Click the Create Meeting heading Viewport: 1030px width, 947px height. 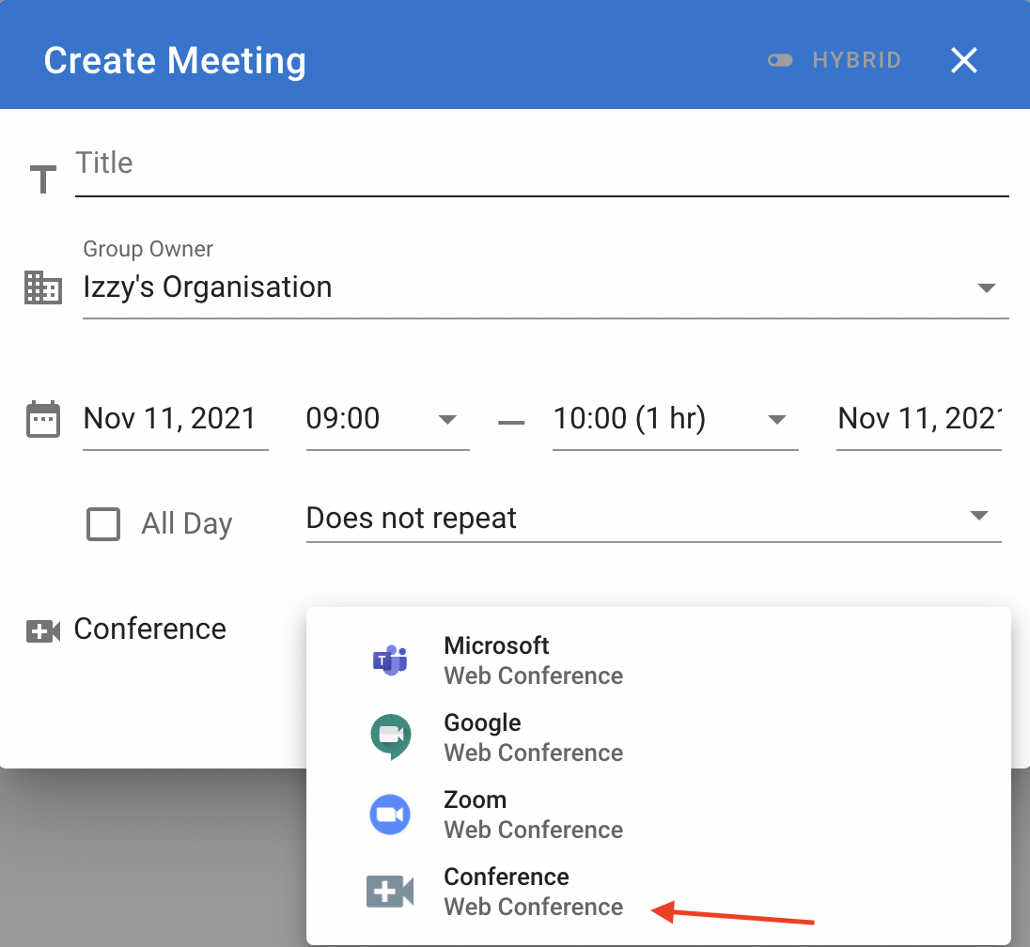175,60
